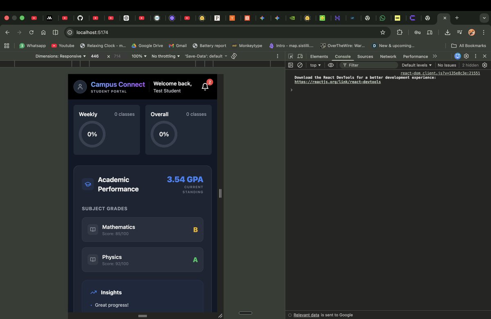Go to the browser home page
Screen dimensions: 491x319
pos(43,32)
